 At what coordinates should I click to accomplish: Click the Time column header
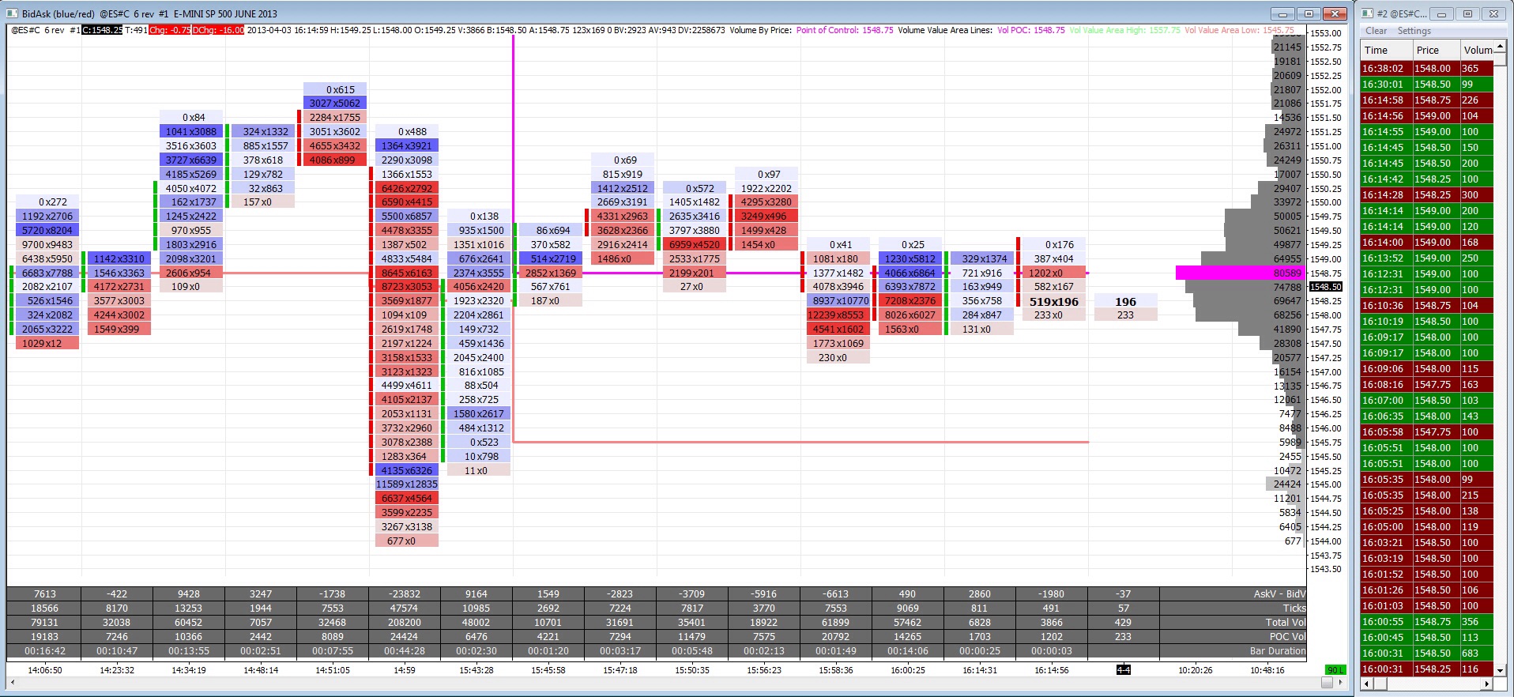pyautogui.click(x=1385, y=50)
